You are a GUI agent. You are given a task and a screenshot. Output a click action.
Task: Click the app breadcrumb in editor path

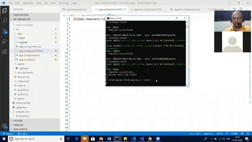[x=71, y=15]
